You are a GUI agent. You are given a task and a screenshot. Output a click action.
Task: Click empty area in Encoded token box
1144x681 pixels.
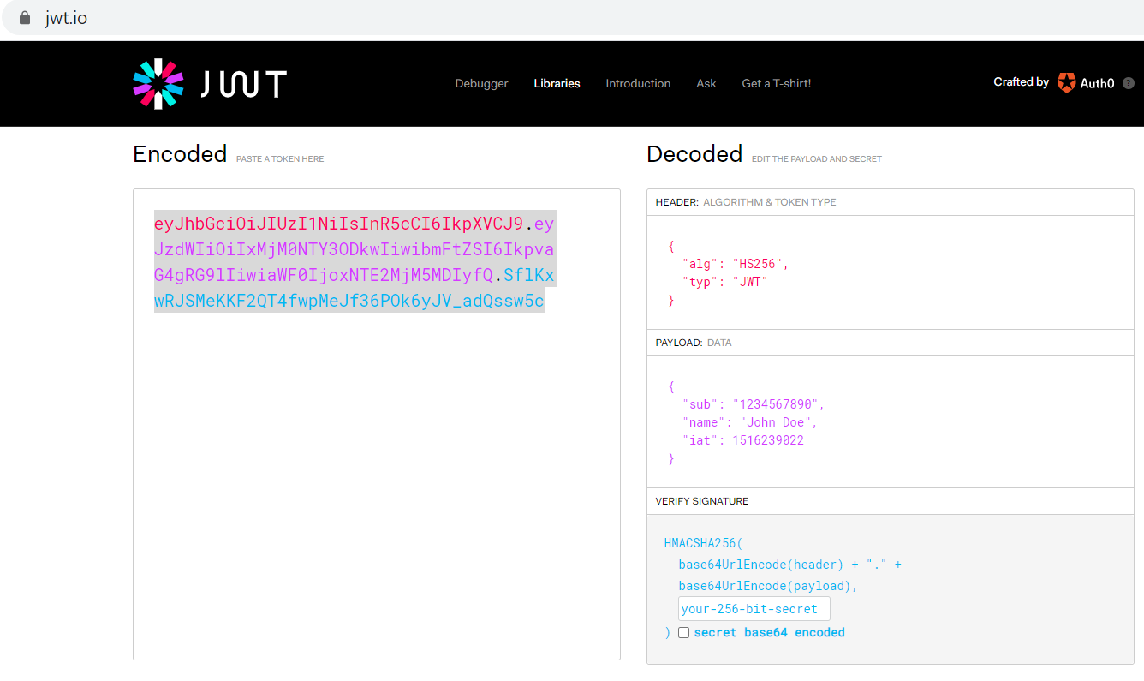[x=376, y=480]
